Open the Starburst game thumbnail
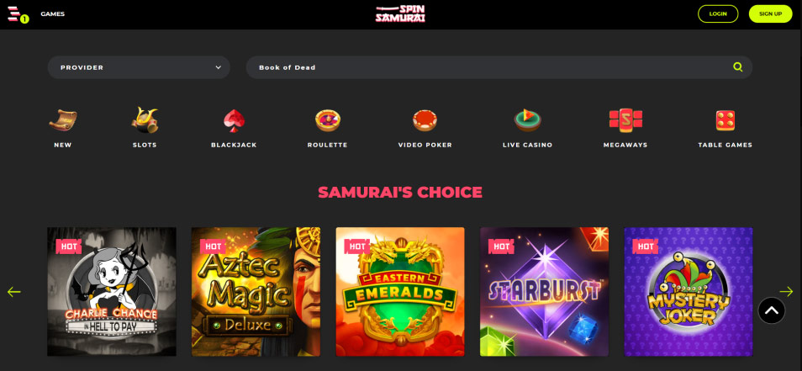Image resolution: width=802 pixels, height=371 pixels. point(544,292)
